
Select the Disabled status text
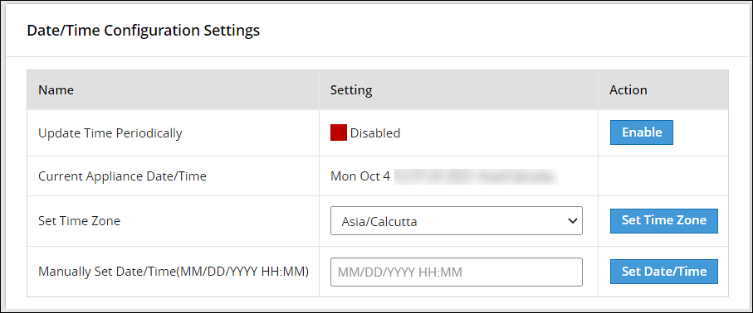tap(375, 133)
